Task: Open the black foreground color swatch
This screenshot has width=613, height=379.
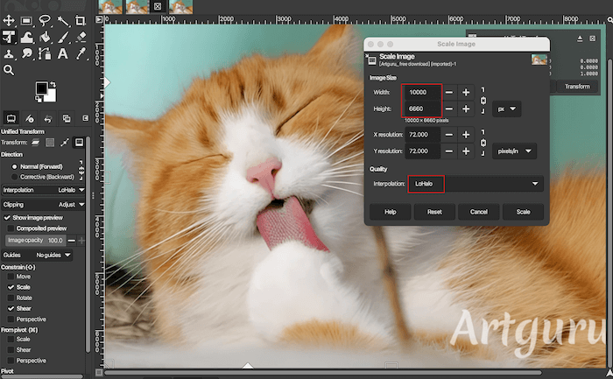Action: (x=41, y=88)
